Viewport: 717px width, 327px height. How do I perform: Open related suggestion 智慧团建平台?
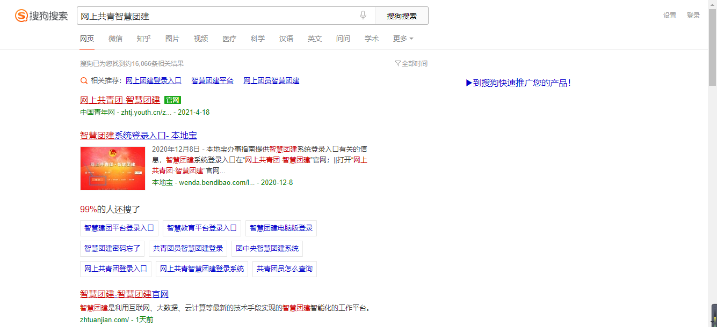click(x=213, y=80)
